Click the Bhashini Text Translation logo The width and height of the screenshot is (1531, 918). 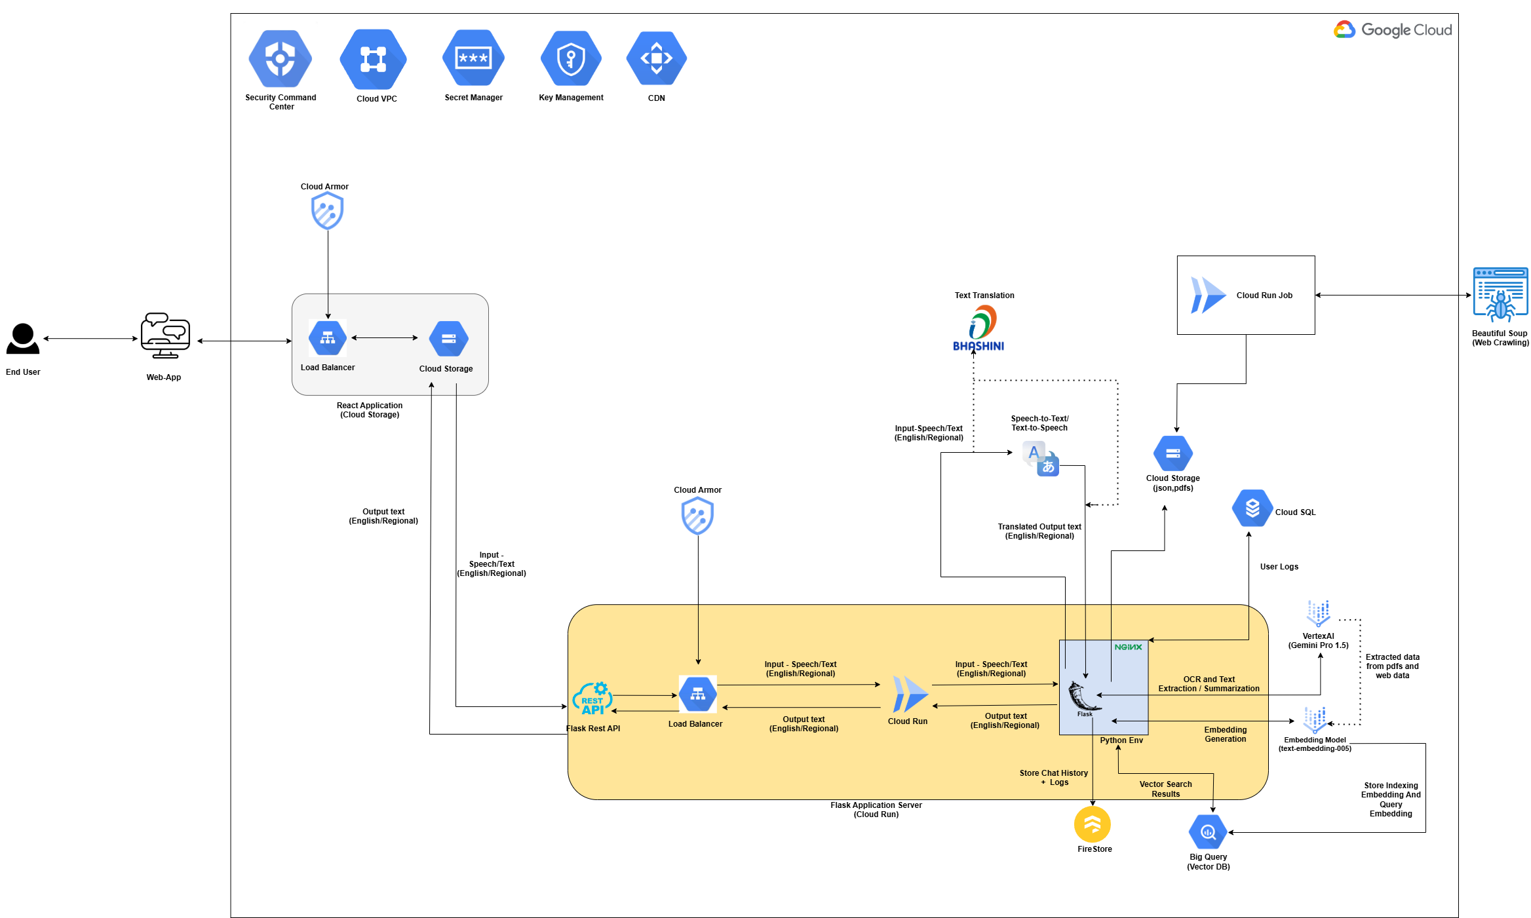(x=979, y=328)
